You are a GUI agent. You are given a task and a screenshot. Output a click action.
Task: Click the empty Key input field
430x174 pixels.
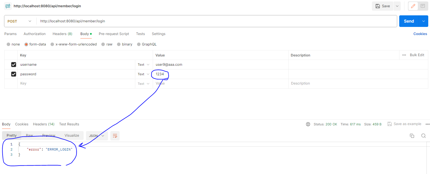pos(76,83)
